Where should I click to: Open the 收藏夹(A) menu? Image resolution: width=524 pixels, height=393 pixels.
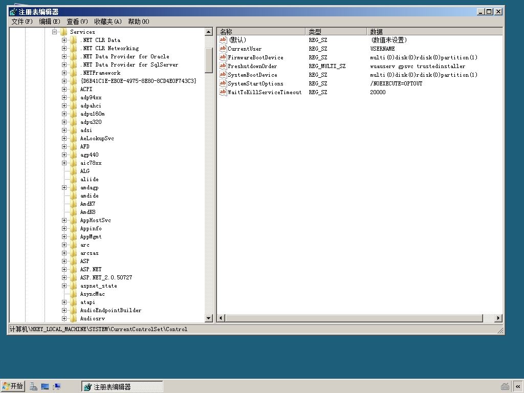pos(108,21)
